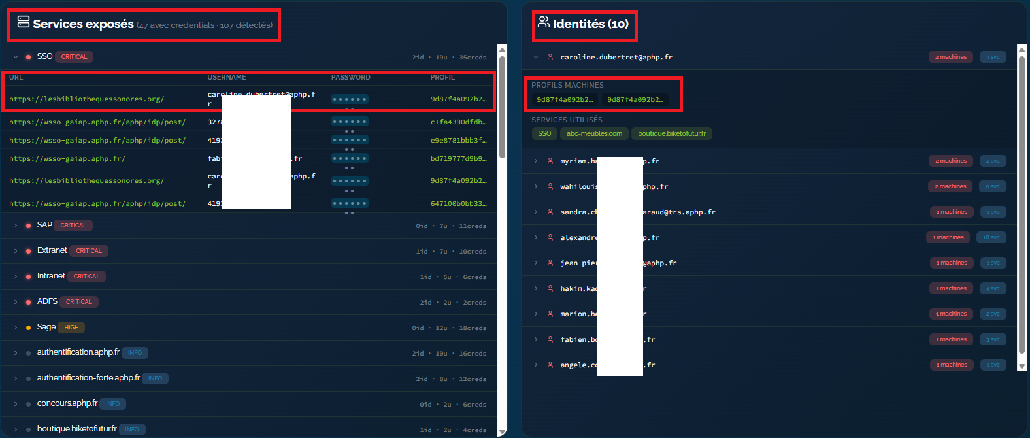Click the scroll-up arrow of the identities list
1030x438 pixels.
(1022, 50)
